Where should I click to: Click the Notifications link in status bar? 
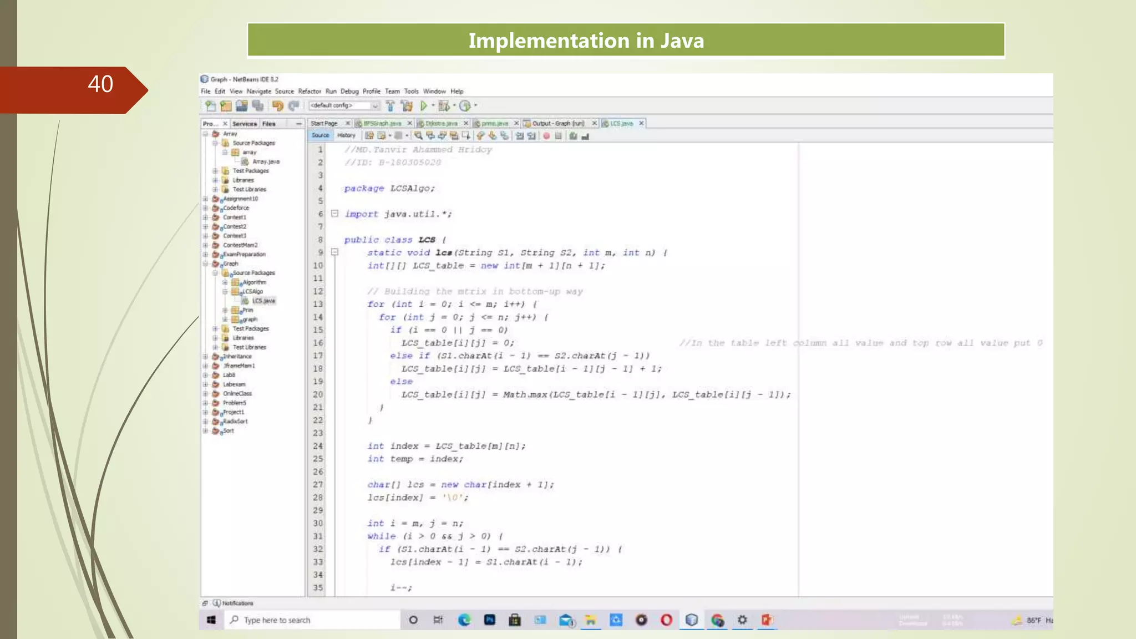click(x=237, y=603)
